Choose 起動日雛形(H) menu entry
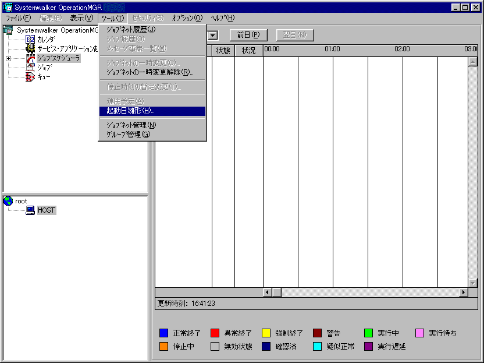Viewport: 484px width, 363px height. click(x=152, y=111)
